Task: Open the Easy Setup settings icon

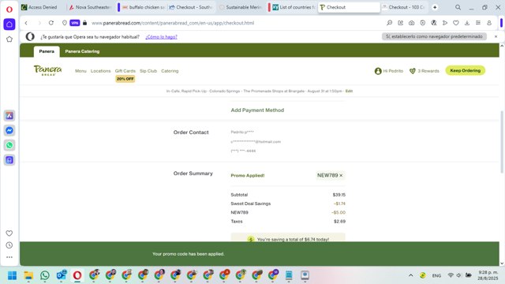Action: (478, 23)
